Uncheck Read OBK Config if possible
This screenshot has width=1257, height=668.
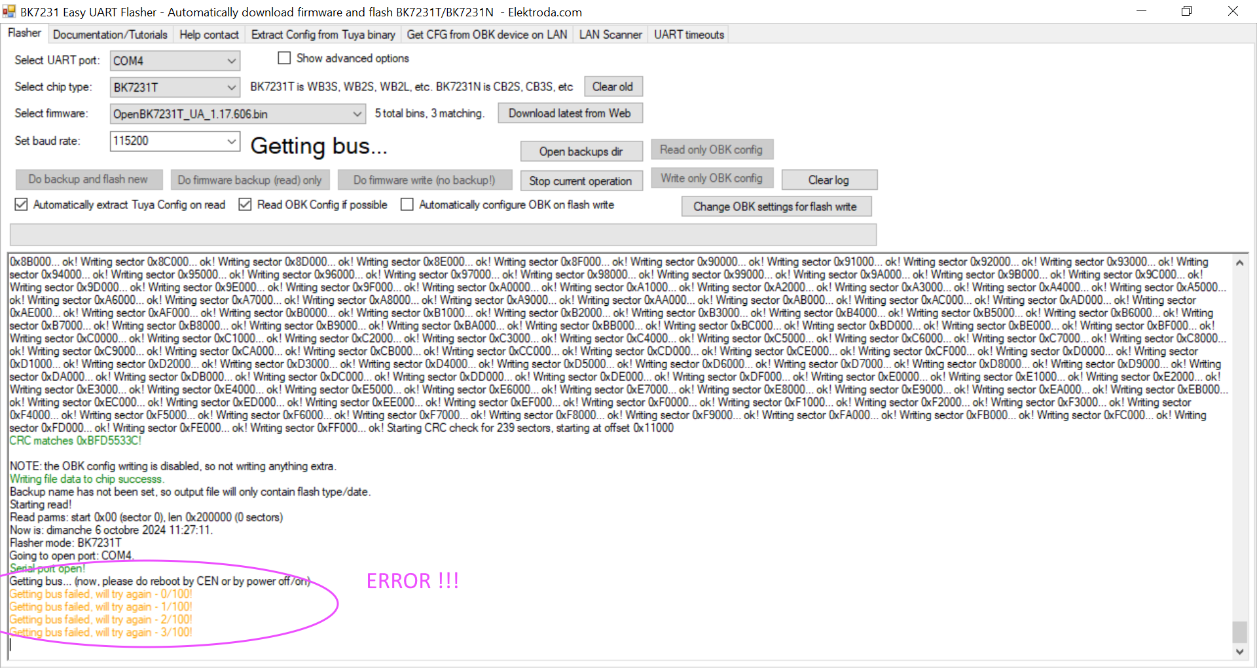click(245, 204)
